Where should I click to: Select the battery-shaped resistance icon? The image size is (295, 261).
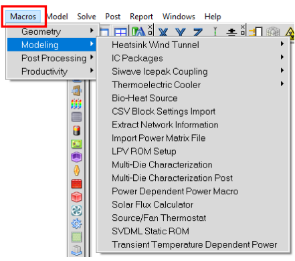pos(76,131)
